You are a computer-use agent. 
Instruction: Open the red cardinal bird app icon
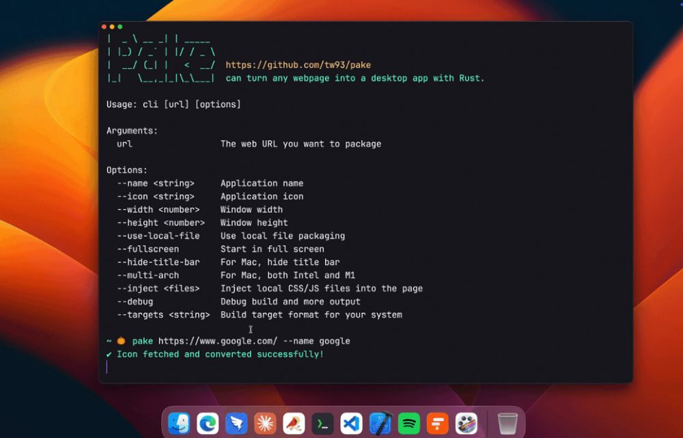[294, 423]
